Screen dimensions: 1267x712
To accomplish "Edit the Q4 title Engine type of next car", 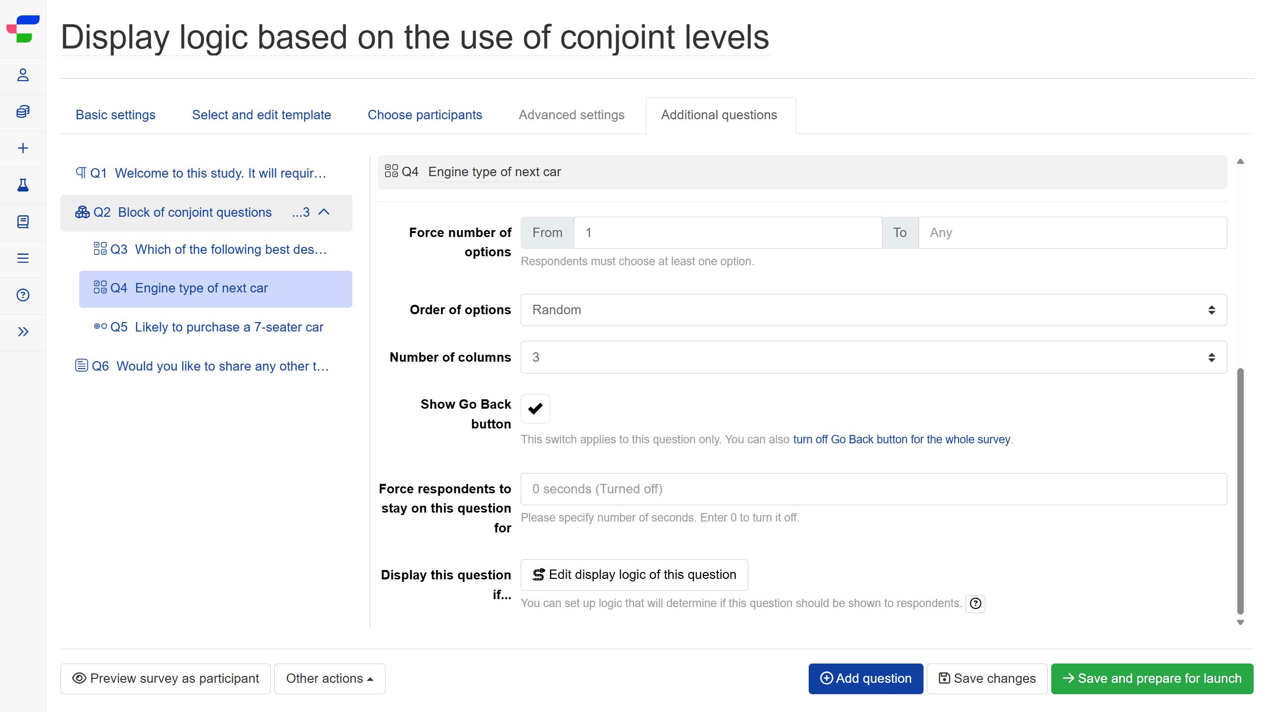I will pos(494,172).
